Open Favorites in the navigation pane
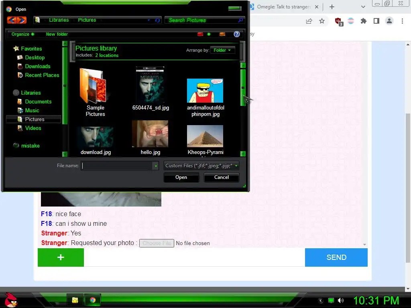This screenshot has width=411, height=308. [31, 49]
